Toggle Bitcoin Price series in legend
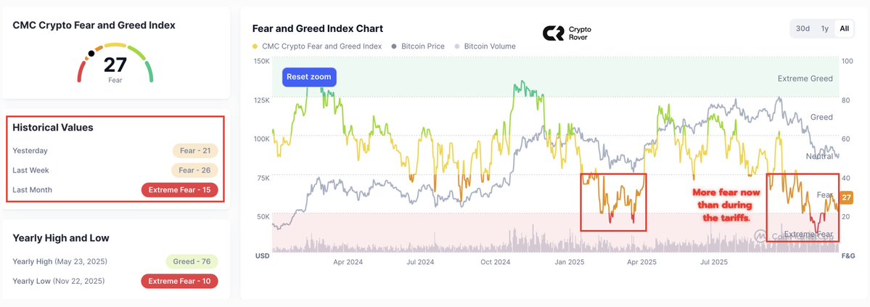The width and height of the screenshot is (870, 307). coord(422,46)
